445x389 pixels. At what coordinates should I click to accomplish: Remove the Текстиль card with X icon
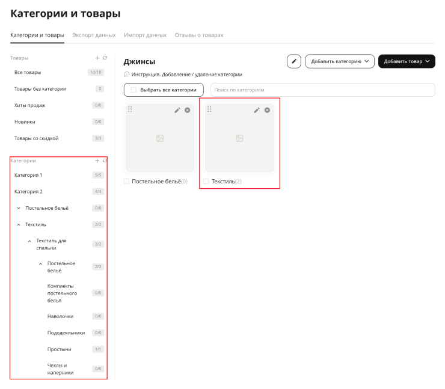click(267, 110)
